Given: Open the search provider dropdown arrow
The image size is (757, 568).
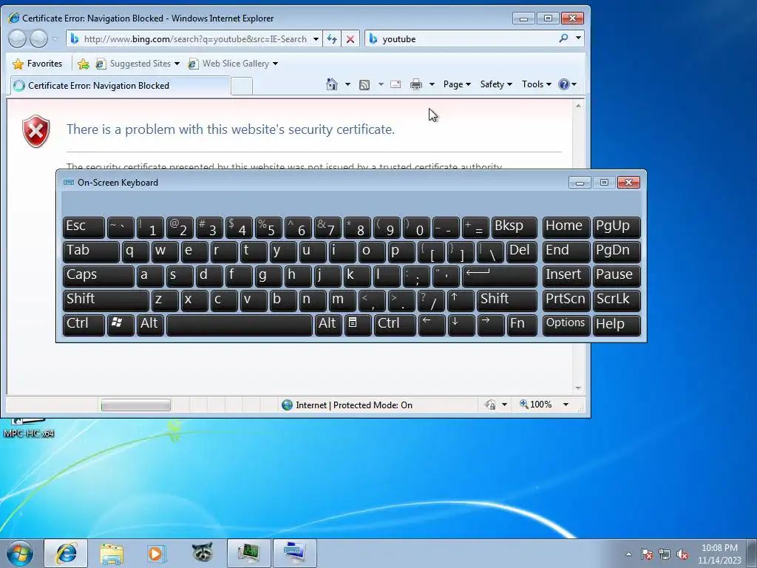Looking at the screenshot, I should pos(578,38).
